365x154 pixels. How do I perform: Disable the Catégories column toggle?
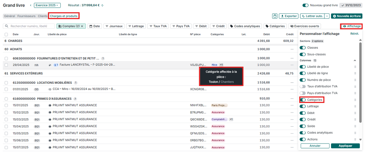[303, 100]
